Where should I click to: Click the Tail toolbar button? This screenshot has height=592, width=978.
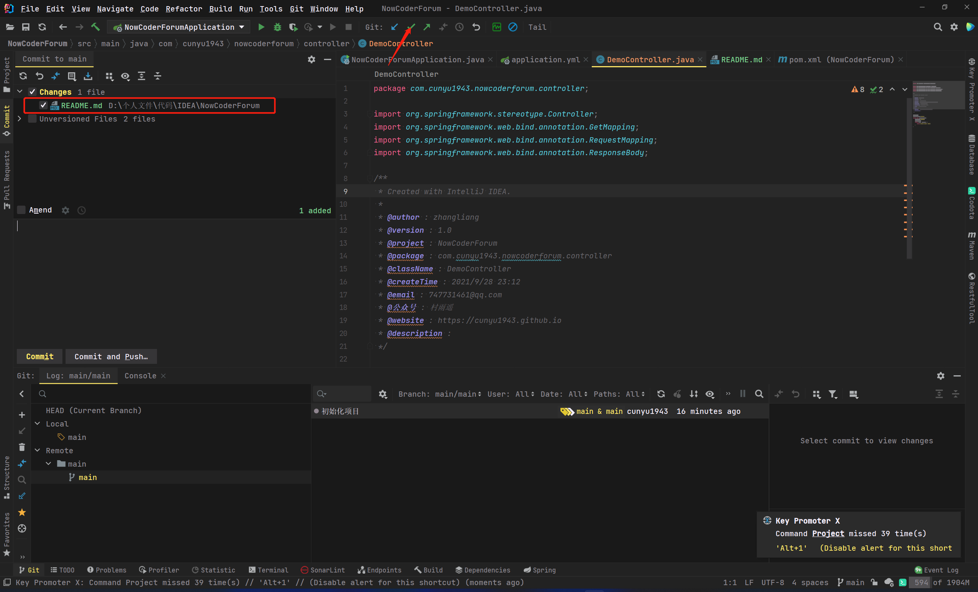pyautogui.click(x=537, y=27)
